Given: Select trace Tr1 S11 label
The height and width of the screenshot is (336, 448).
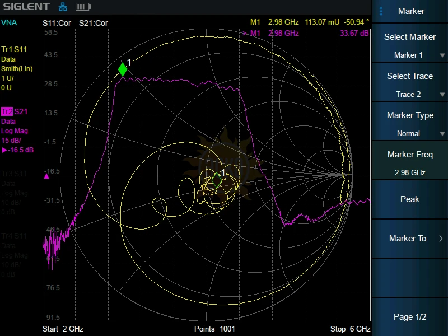Looking at the screenshot, I should (14, 49).
